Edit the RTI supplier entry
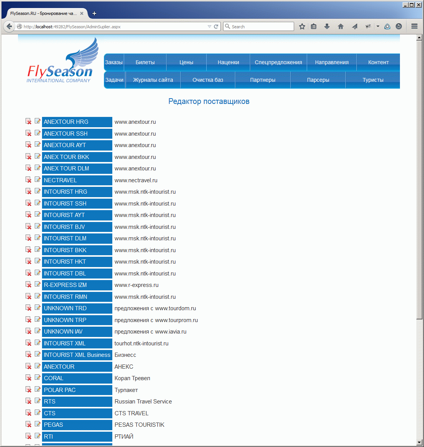Image resolution: width=424 pixels, height=447 pixels. (37, 436)
